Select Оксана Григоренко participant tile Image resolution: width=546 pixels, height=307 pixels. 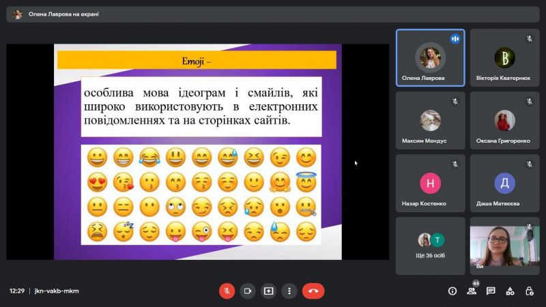click(504, 121)
